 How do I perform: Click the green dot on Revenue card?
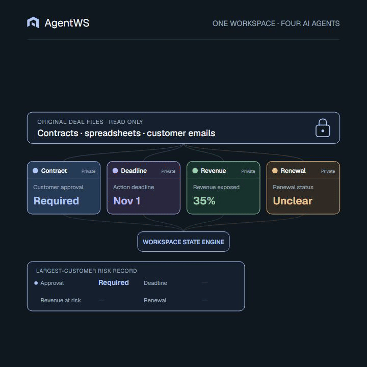coord(195,171)
